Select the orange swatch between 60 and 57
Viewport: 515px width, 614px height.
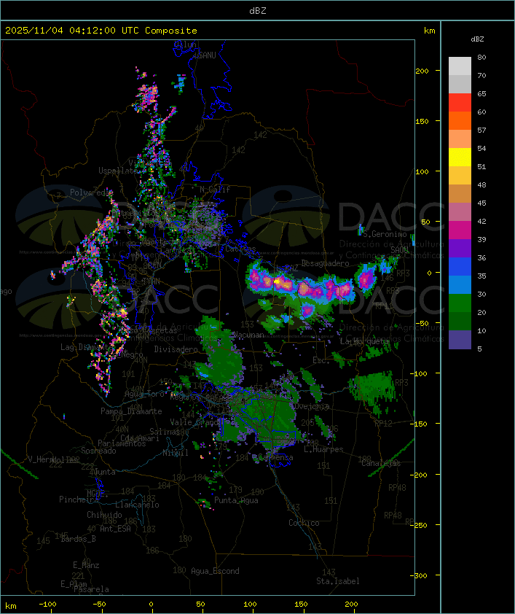click(x=460, y=120)
